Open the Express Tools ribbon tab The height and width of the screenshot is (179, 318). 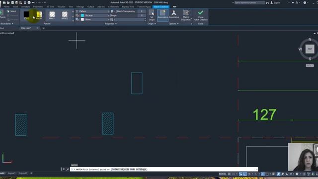coord(128,6)
